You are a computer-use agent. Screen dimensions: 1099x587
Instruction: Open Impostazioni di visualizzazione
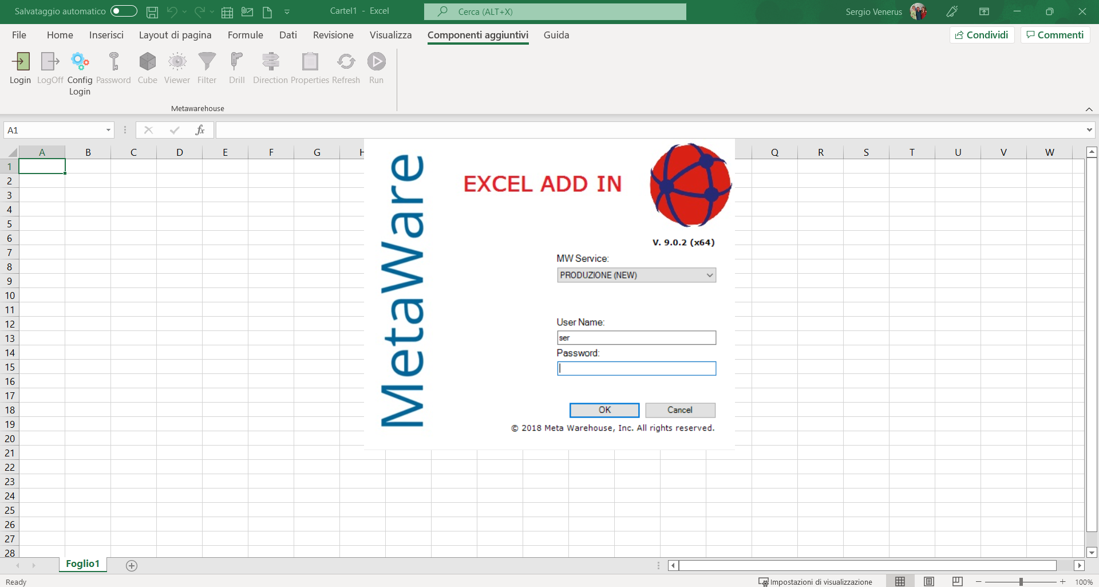[x=816, y=581]
